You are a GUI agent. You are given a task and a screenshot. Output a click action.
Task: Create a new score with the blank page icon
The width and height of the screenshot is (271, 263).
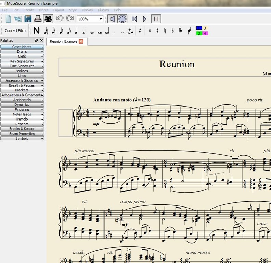pyautogui.click(x=8, y=19)
